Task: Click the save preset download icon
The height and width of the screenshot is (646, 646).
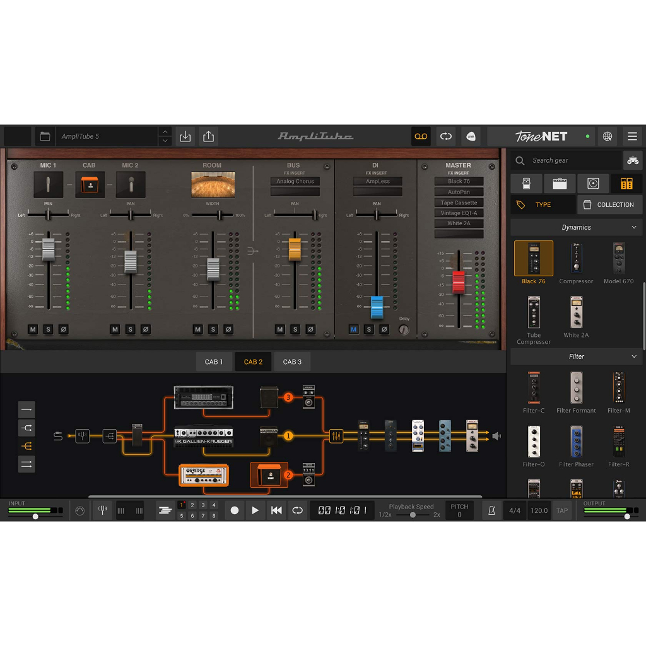Action: pyautogui.click(x=185, y=136)
